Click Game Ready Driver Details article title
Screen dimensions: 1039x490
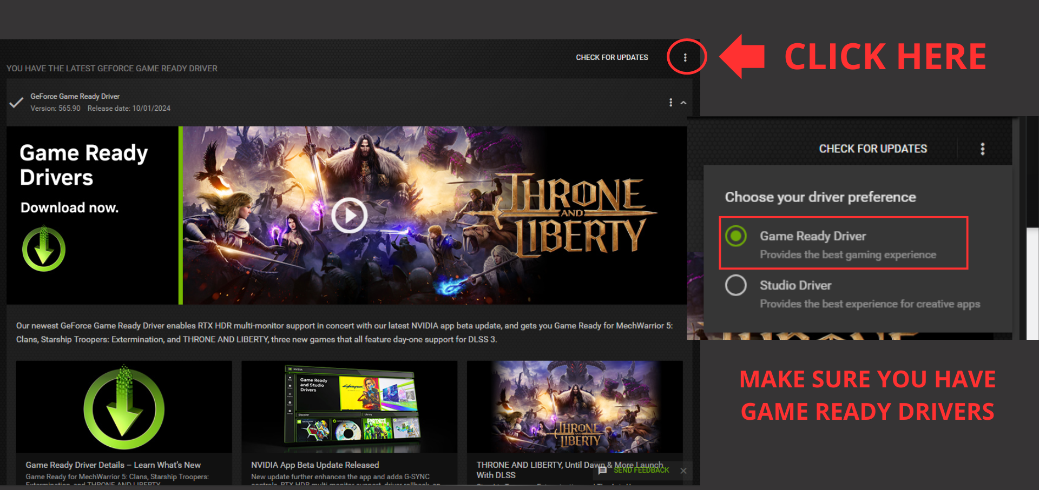coord(113,465)
